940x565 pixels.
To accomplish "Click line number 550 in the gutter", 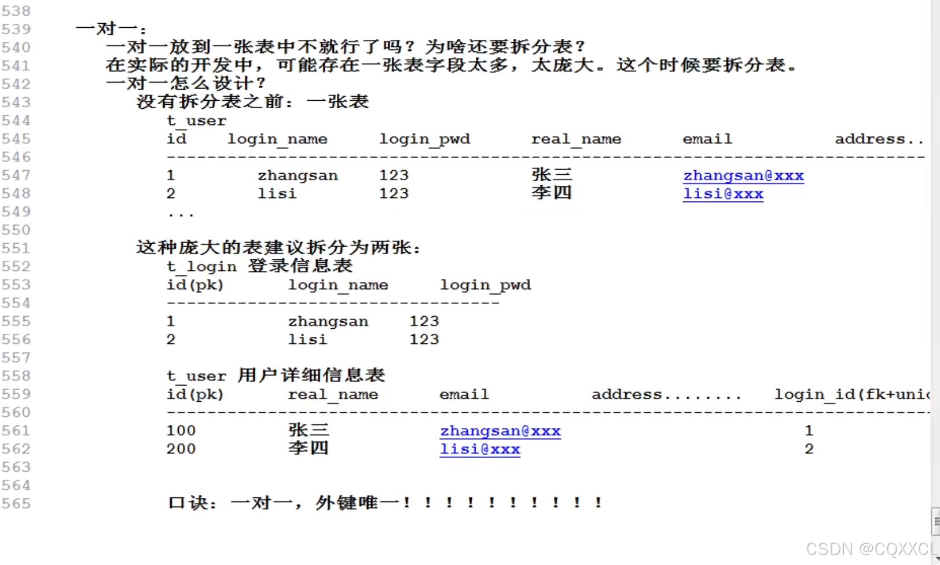I will pyautogui.click(x=16, y=230).
